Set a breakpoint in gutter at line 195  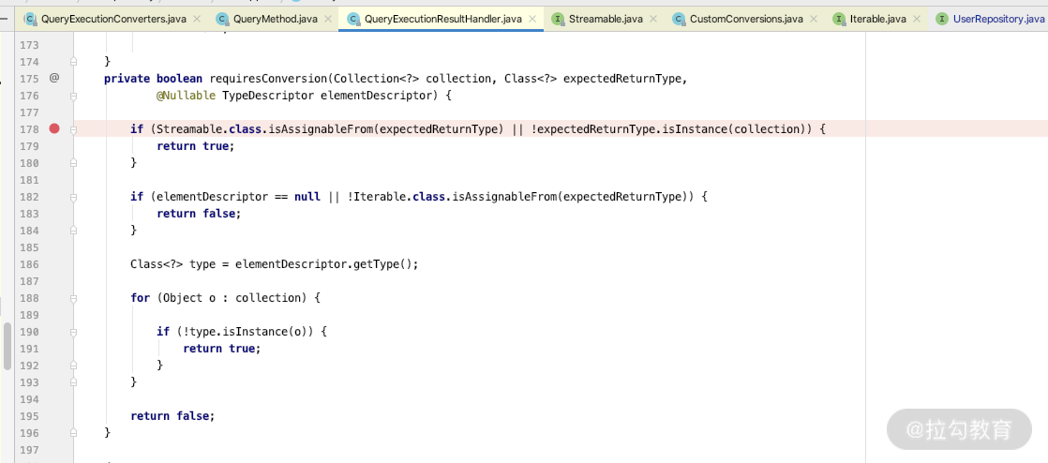tap(53, 416)
